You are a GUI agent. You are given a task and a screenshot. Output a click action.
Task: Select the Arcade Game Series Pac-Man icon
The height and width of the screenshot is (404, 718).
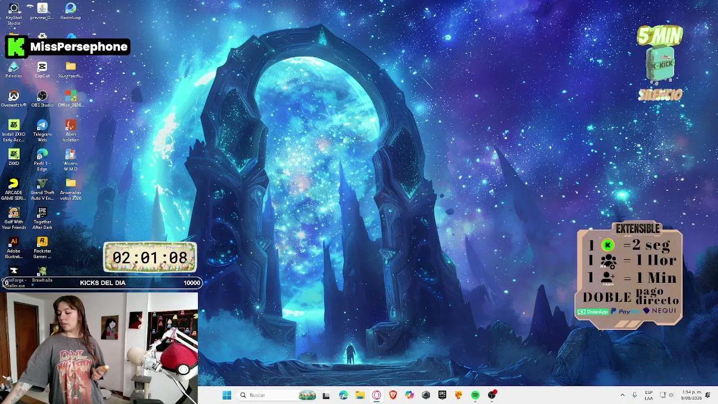point(14,189)
